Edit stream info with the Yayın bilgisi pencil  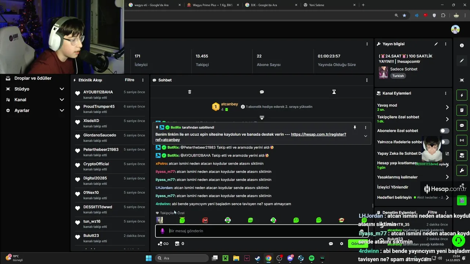coord(436,44)
